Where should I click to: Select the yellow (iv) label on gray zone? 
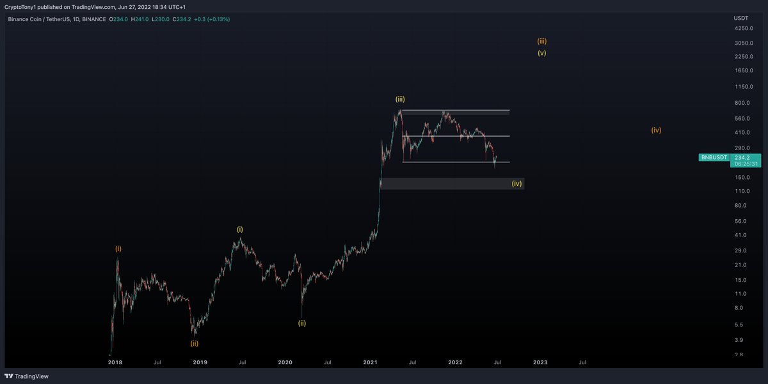(516, 184)
